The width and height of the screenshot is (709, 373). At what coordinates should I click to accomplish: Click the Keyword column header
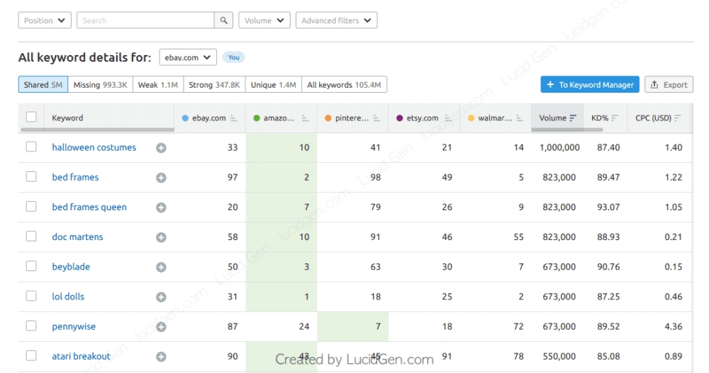pyautogui.click(x=67, y=118)
